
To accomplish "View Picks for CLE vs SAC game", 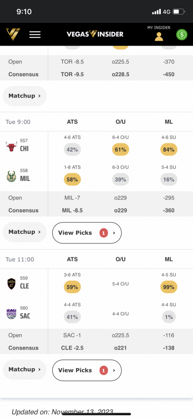I will coord(86,370).
